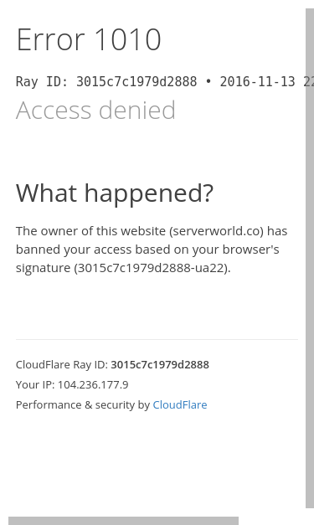Click the Ray ID timestamp line
Viewport: 314px width, 525px height.
[x=165, y=82]
